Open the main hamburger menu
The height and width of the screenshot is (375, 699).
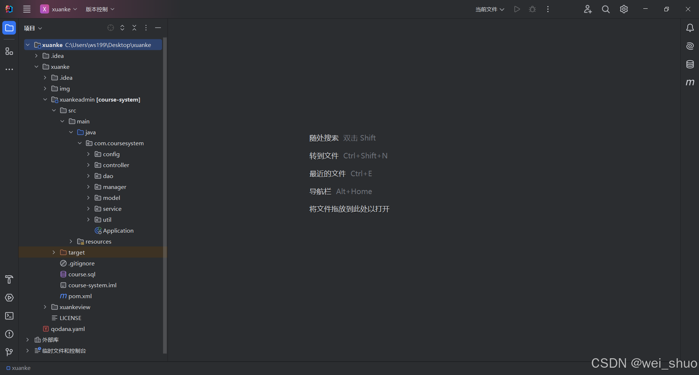pos(27,9)
